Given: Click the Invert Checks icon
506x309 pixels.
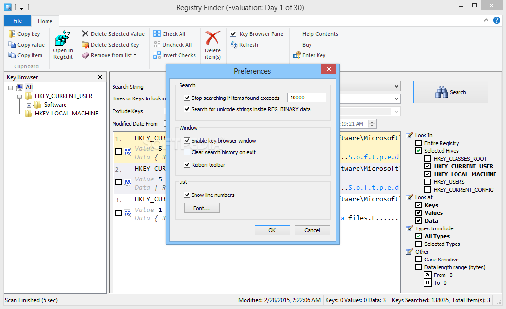Looking at the screenshot, I should (157, 55).
